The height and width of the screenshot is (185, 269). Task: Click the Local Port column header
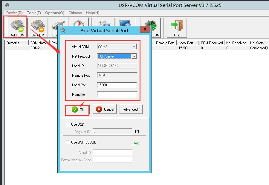187,43
